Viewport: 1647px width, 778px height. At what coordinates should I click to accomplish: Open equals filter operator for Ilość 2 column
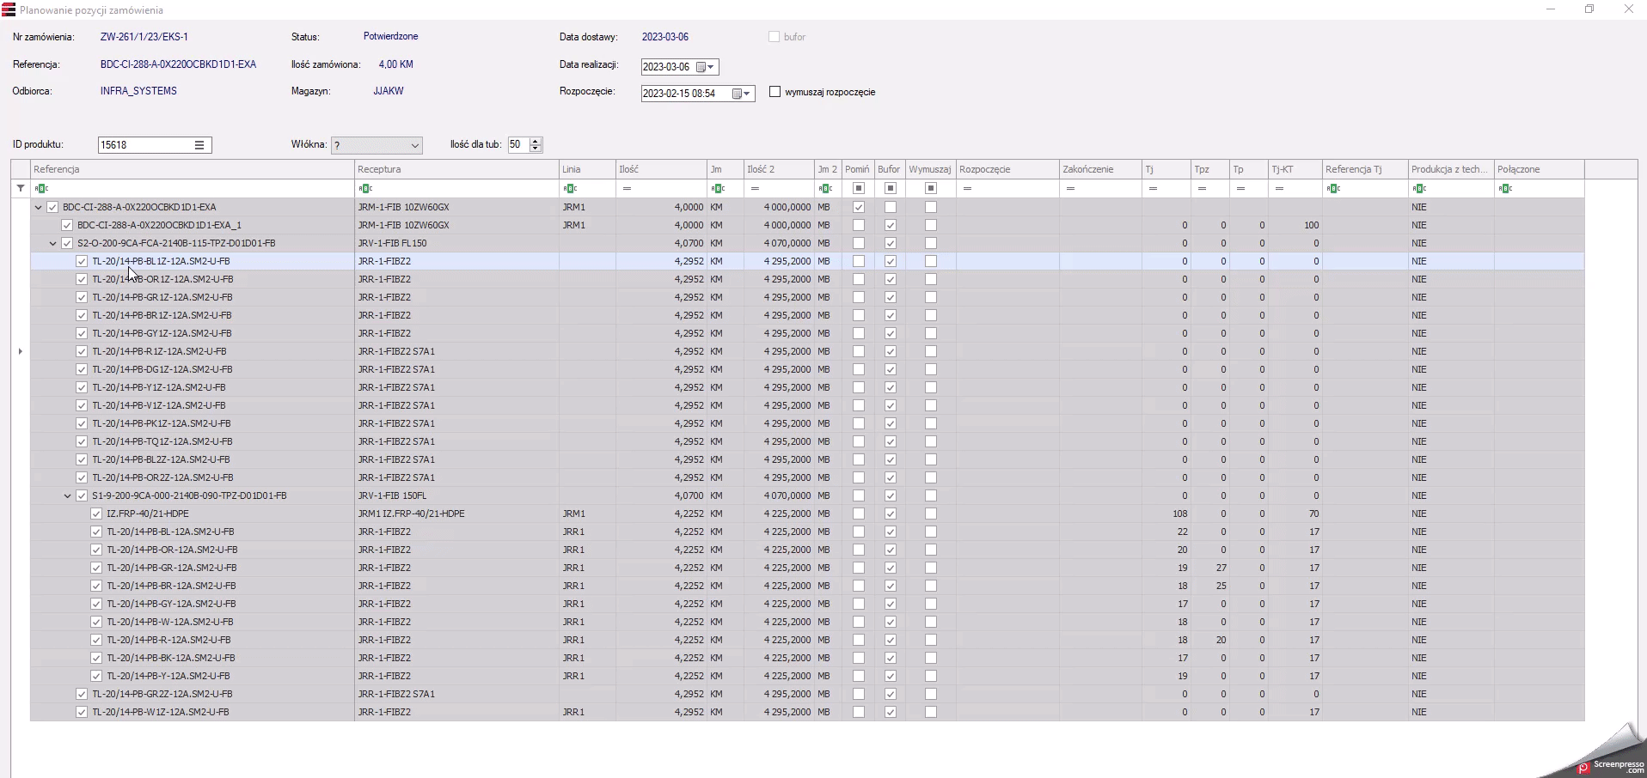755,188
